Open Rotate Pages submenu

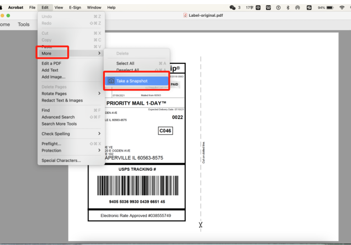click(x=71, y=94)
